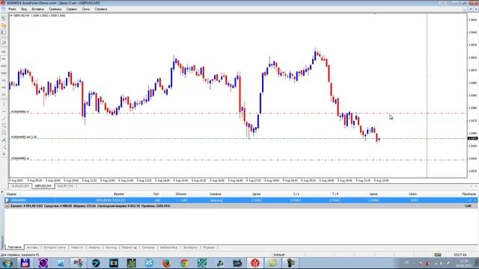
Task: Select the H4 timeframe button
Action: tap(4, 87)
